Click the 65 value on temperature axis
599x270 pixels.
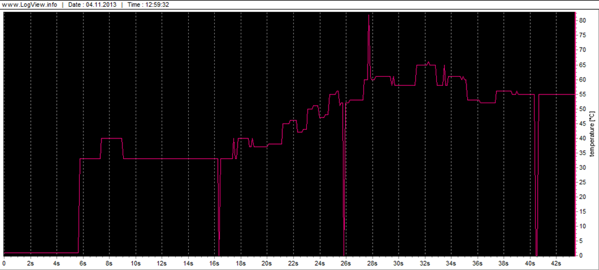pyautogui.click(x=582, y=65)
